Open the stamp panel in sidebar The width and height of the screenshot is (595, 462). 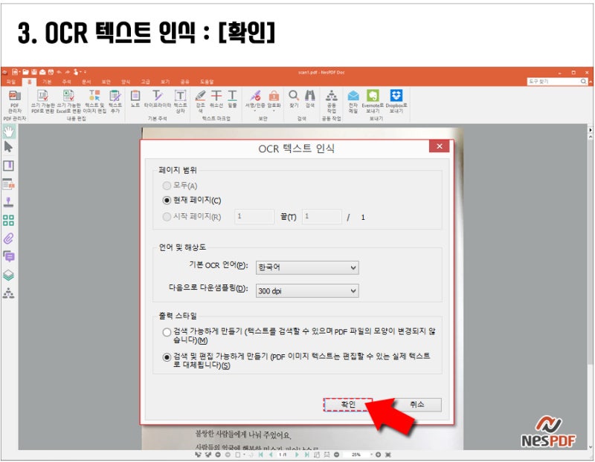8,201
